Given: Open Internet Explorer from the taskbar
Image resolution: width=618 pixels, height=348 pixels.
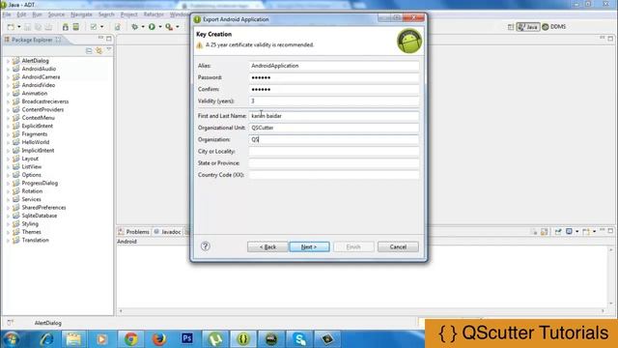Looking at the screenshot, I should 46,339.
